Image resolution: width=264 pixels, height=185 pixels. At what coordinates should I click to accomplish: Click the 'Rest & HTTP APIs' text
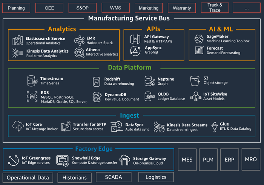point(158,41)
